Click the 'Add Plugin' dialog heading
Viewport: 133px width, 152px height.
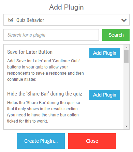pos(66,7)
